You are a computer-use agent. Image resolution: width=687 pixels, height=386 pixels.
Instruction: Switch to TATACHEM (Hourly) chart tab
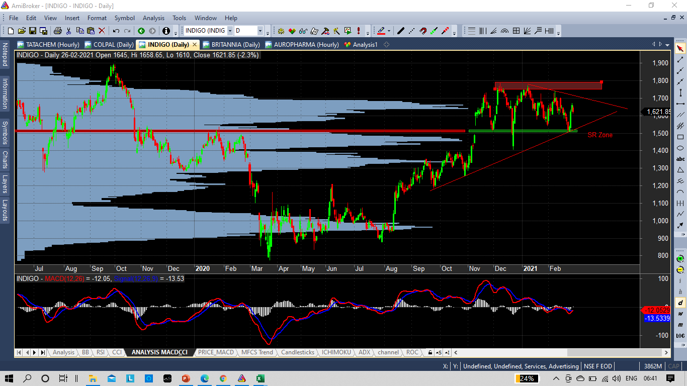(48, 44)
